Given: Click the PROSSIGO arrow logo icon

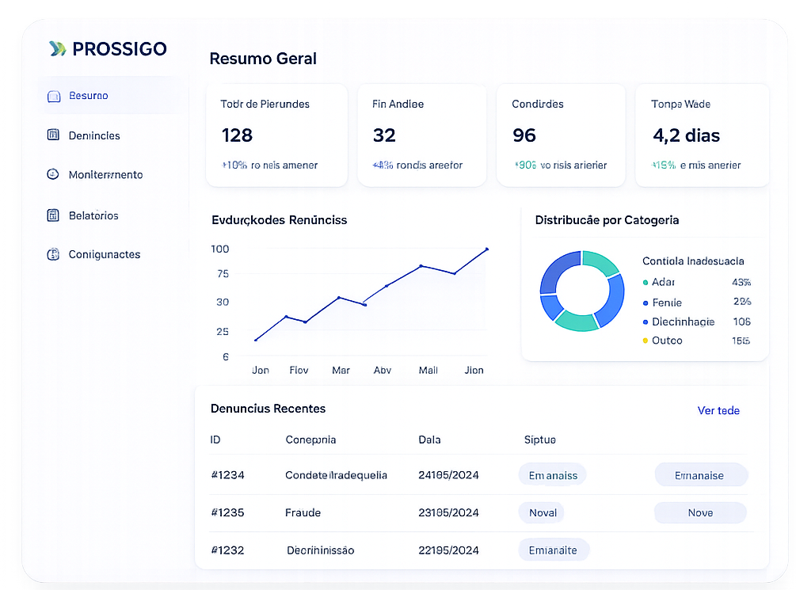Looking at the screenshot, I should (57, 49).
